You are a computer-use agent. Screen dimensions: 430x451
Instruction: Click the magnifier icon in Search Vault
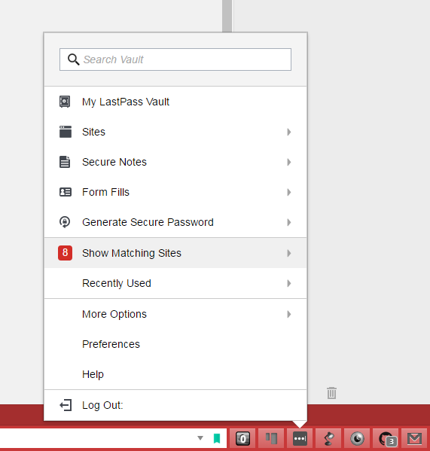pyautogui.click(x=73, y=59)
